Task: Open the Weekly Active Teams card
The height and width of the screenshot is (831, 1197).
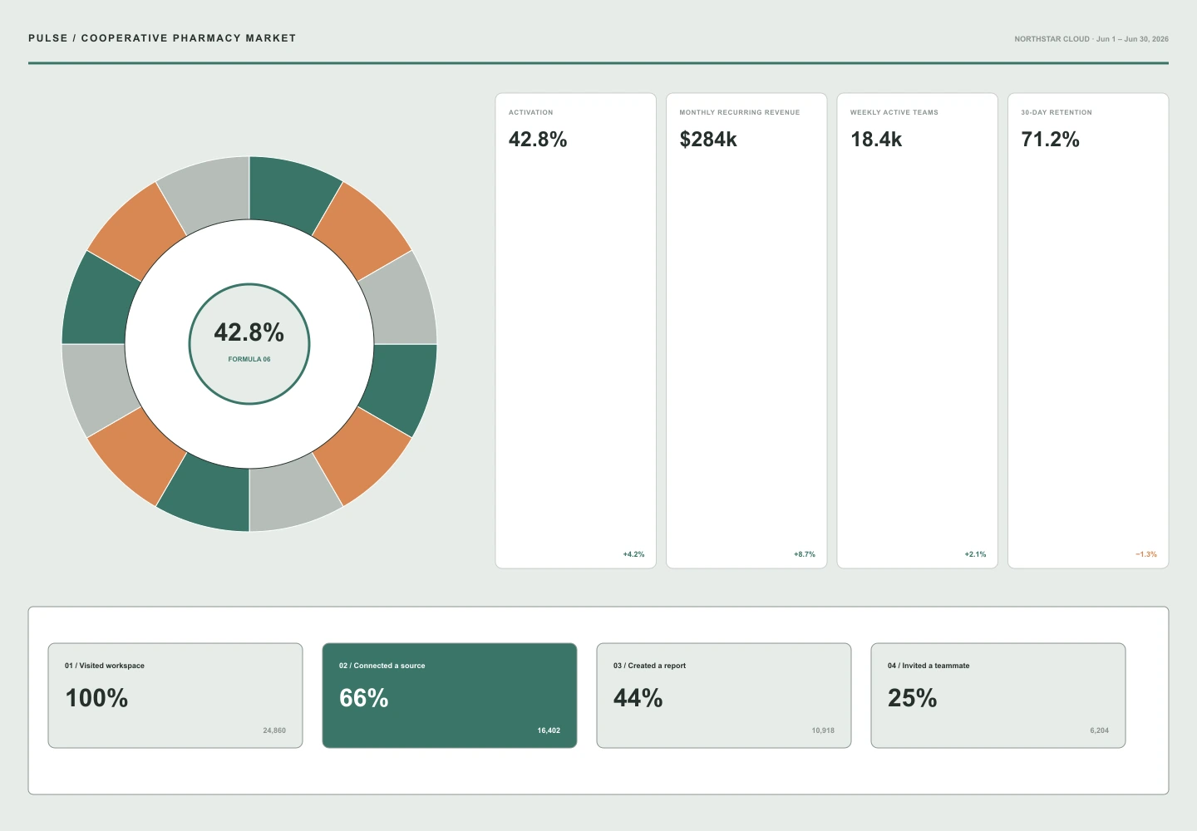Action: coord(917,331)
